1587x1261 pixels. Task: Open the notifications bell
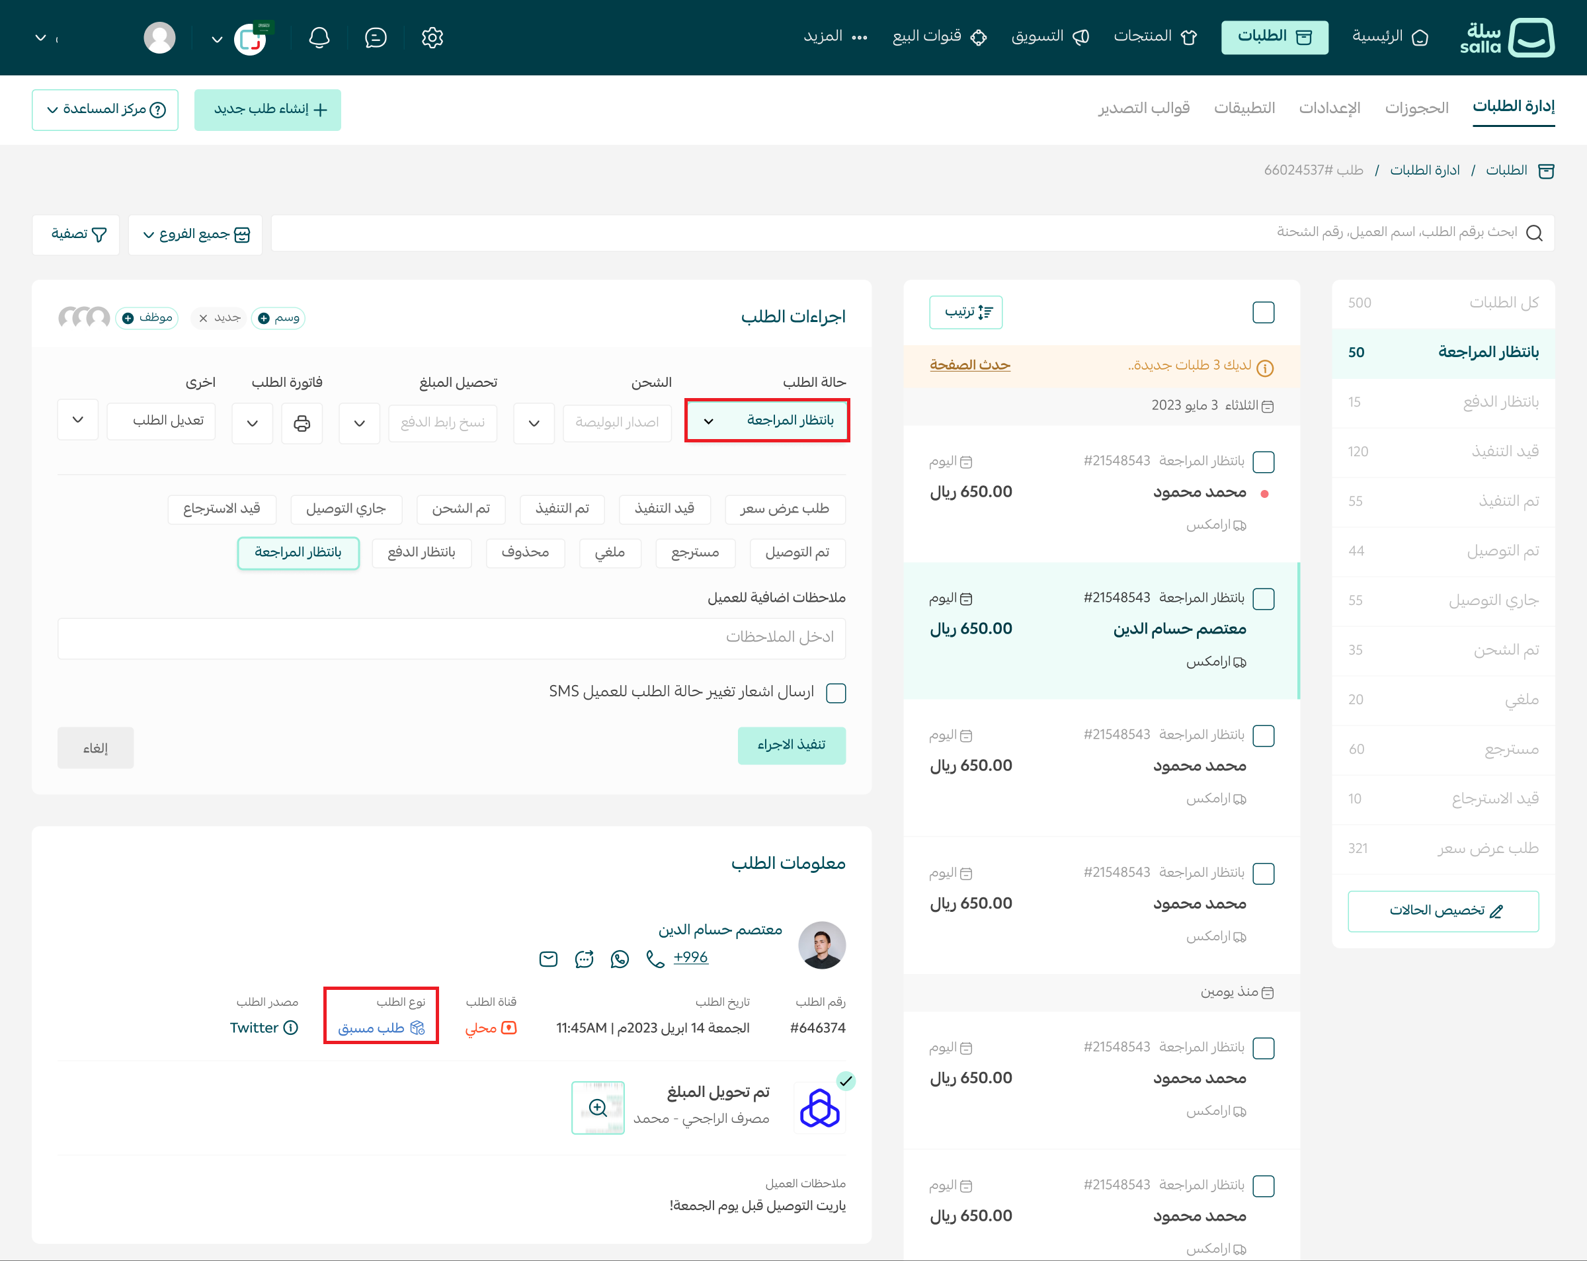pyautogui.click(x=319, y=38)
